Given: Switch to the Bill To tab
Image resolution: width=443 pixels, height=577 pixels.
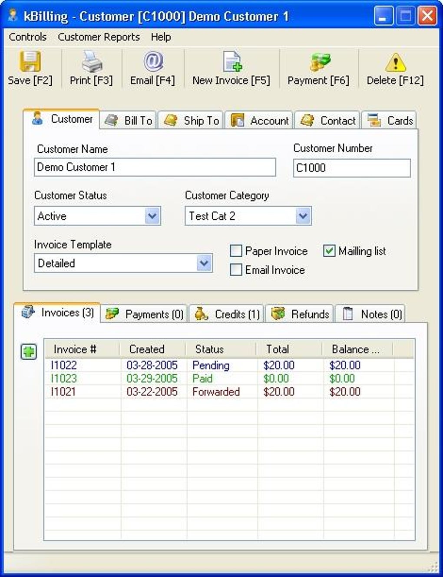Looking at the screenshot, I should click(x=128, y=121).
